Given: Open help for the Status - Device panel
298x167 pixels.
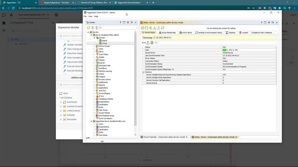Looking at the screenshot, I should (x=262, y=23).
